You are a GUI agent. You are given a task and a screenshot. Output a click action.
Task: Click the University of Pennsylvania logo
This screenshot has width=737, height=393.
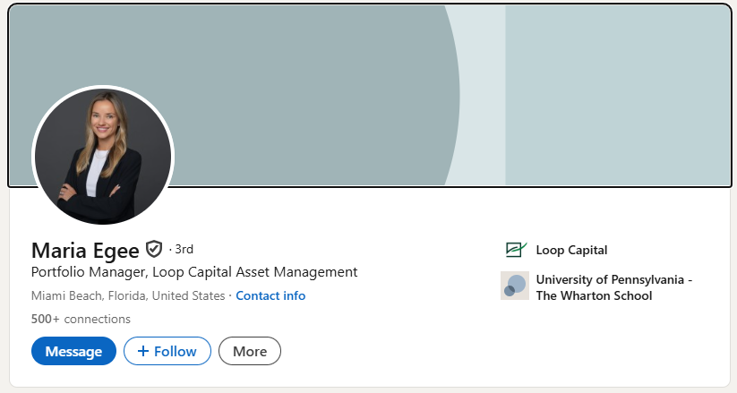514,286
